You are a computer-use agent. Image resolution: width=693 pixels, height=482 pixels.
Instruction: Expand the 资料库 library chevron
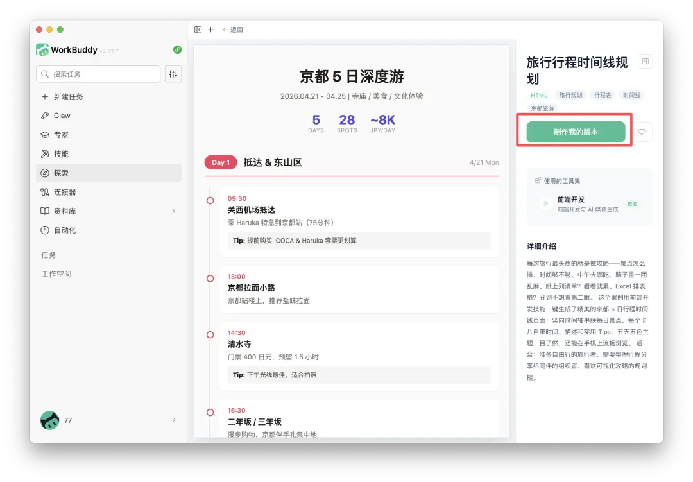click(174, 211)
